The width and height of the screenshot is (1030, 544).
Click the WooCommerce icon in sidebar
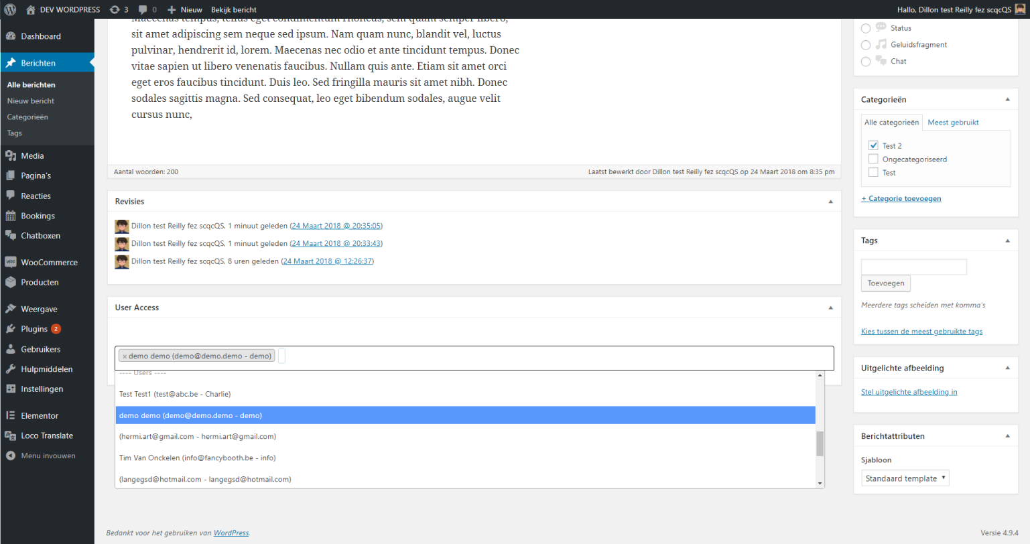click(11, 263)
